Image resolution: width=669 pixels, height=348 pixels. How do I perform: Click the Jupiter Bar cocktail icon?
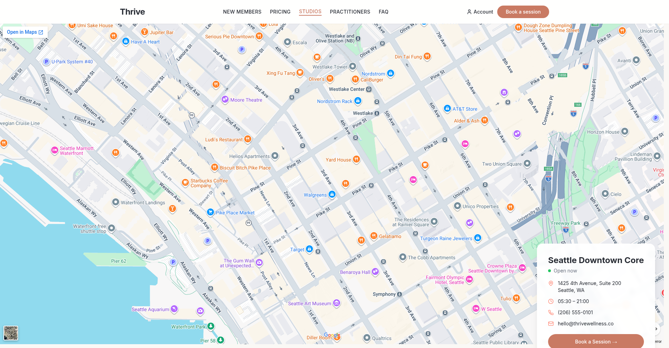pyautogui.click(x=144, y=32)
